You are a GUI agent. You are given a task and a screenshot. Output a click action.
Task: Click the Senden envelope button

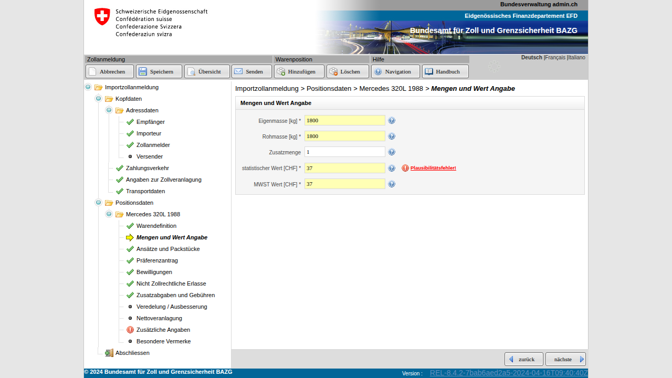click(x=251, y=71)
